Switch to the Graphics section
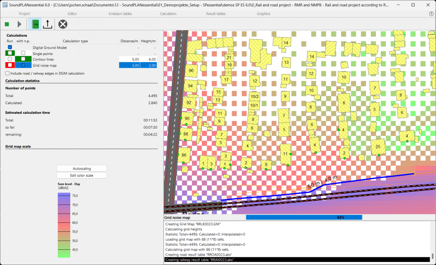436x265 pixels. click(263, 14)
